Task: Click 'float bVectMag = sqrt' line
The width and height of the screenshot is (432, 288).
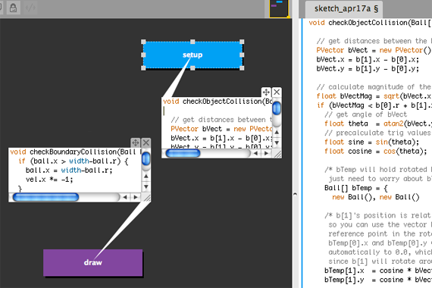Action: [x=374, y=96]
